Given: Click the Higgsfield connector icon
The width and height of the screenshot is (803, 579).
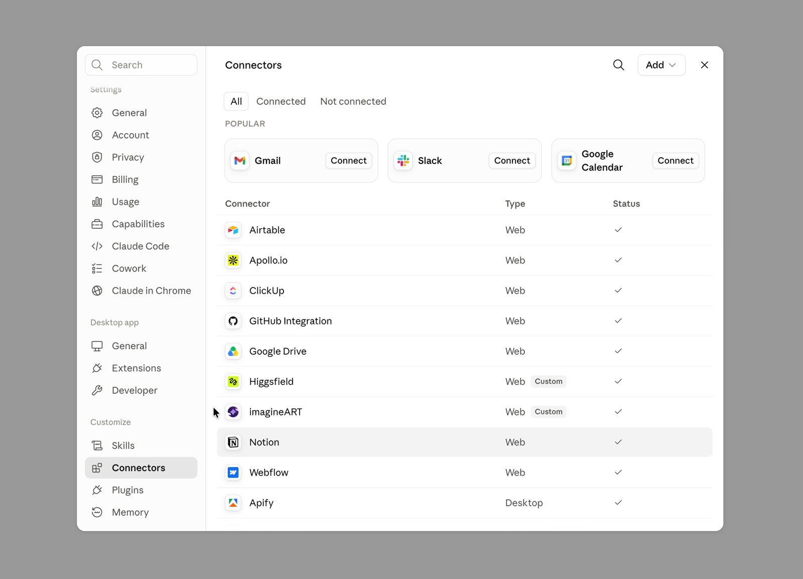Looking at the screenshot, I should click(233, 382).
